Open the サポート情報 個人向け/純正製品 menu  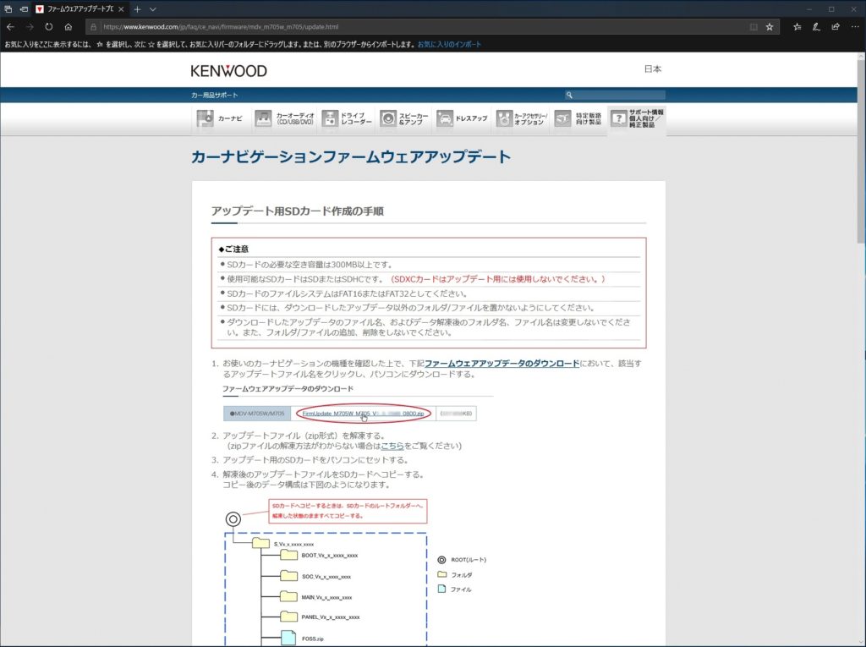[637, 118]
